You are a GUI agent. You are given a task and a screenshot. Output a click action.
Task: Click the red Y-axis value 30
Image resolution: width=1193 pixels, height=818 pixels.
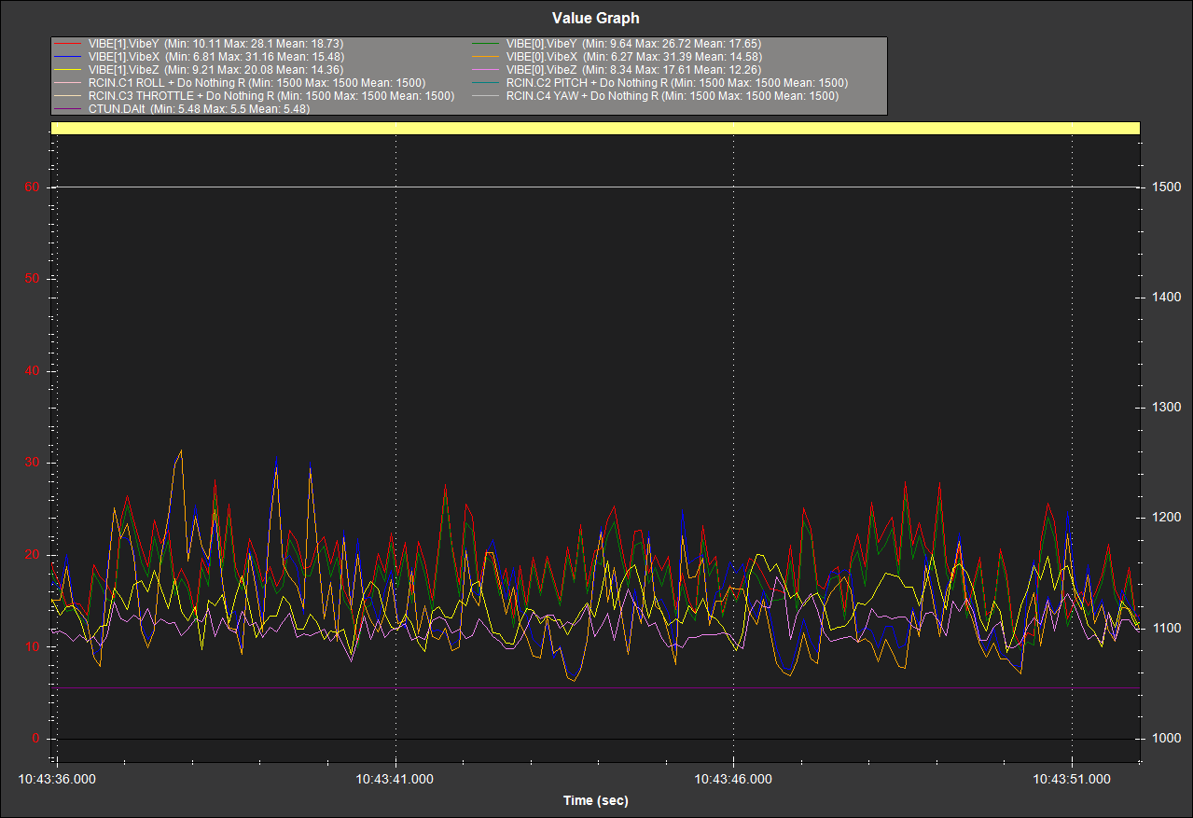point(33,463)
